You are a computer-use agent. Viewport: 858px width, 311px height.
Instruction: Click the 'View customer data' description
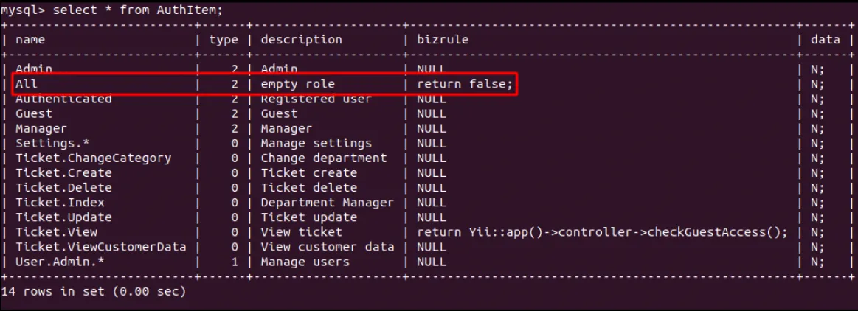[328, 246]
